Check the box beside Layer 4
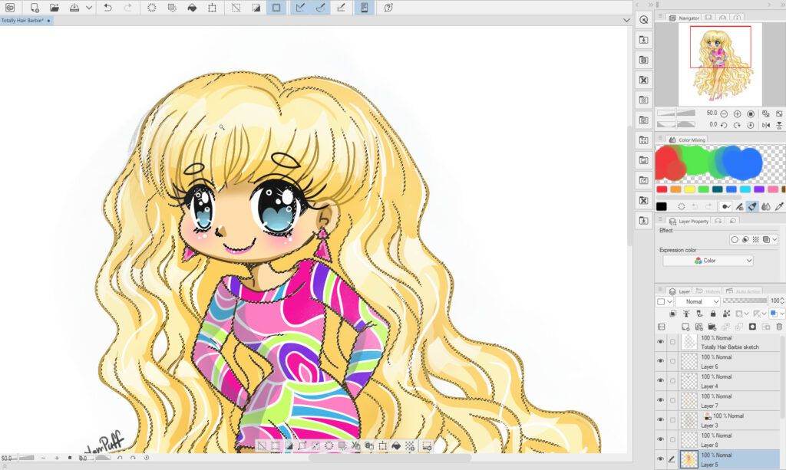This screenshot has height=470, width=786. point(672,381)
